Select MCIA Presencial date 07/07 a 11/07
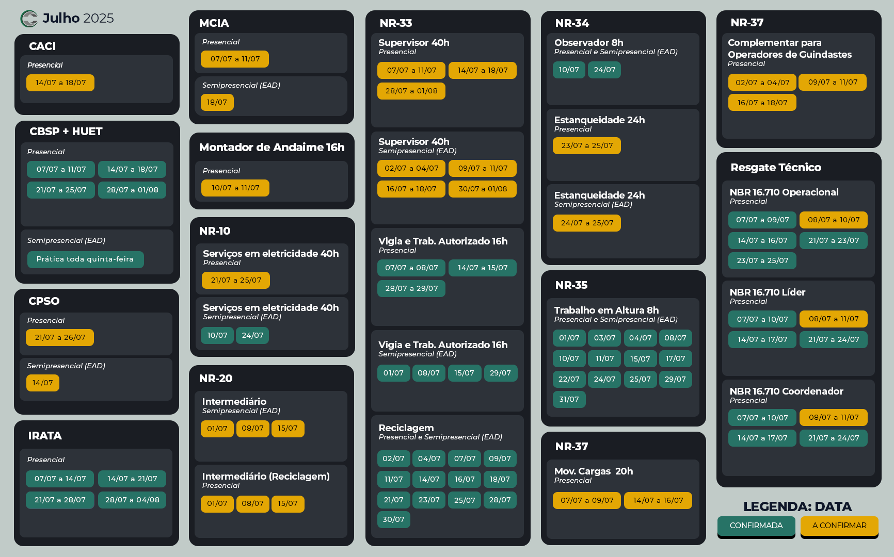This screenshot has width=894, height=557. pyautogui.click(x=235, y=59)
